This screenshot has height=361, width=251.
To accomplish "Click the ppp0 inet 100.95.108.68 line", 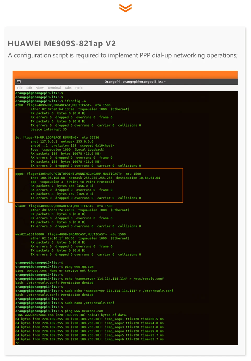I will (x=95, y=178).
